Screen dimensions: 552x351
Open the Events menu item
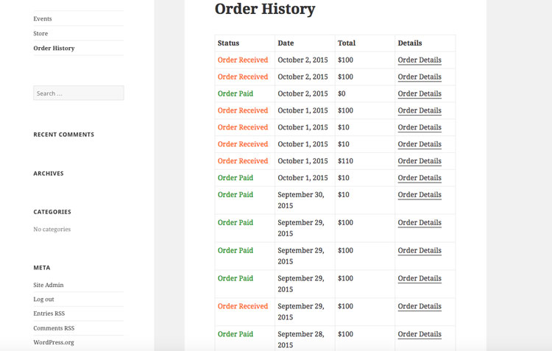[x=43, y=18]
